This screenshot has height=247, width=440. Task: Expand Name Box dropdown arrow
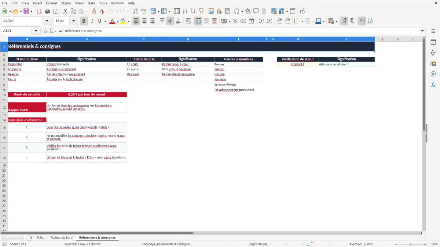[x=36, y=31]
